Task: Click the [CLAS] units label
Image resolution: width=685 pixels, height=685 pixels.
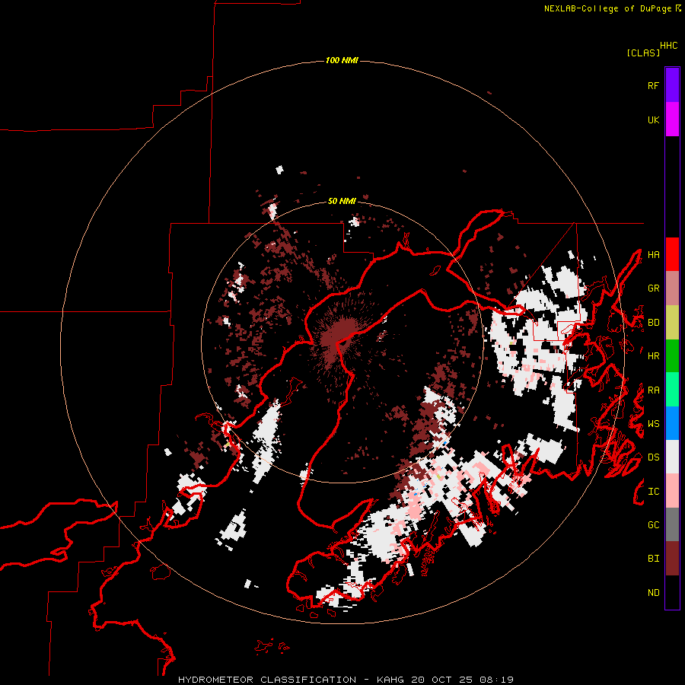Action: [x=643, y=53]
